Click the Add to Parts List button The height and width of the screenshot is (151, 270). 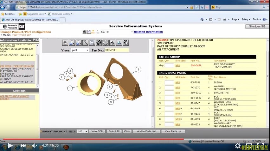pos(146,131)
